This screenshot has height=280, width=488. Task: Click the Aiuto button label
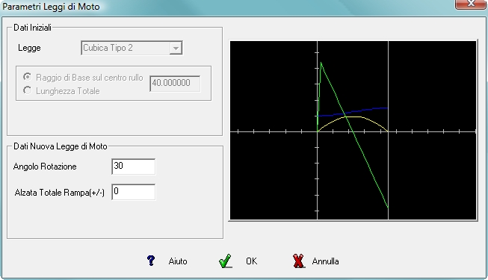[x=178, y=261]
